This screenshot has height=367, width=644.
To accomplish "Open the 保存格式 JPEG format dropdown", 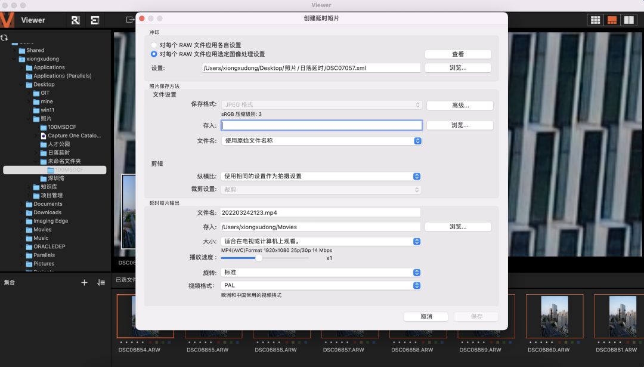I will pyautogui.click(x=321, y=105).
